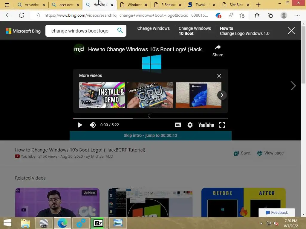Play the video
306x229 pixels.
[x=80, y=125]
